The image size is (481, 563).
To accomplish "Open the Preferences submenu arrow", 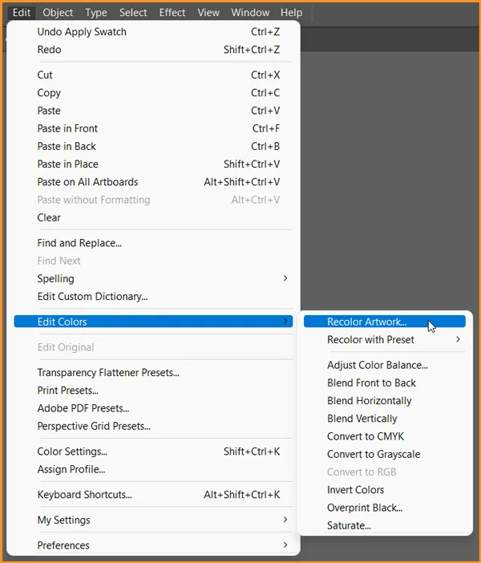I will (x=285, y=545).
